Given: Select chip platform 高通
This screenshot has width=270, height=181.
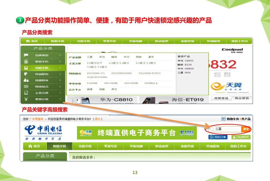Looking at the screenshot, I should [89, 89].
